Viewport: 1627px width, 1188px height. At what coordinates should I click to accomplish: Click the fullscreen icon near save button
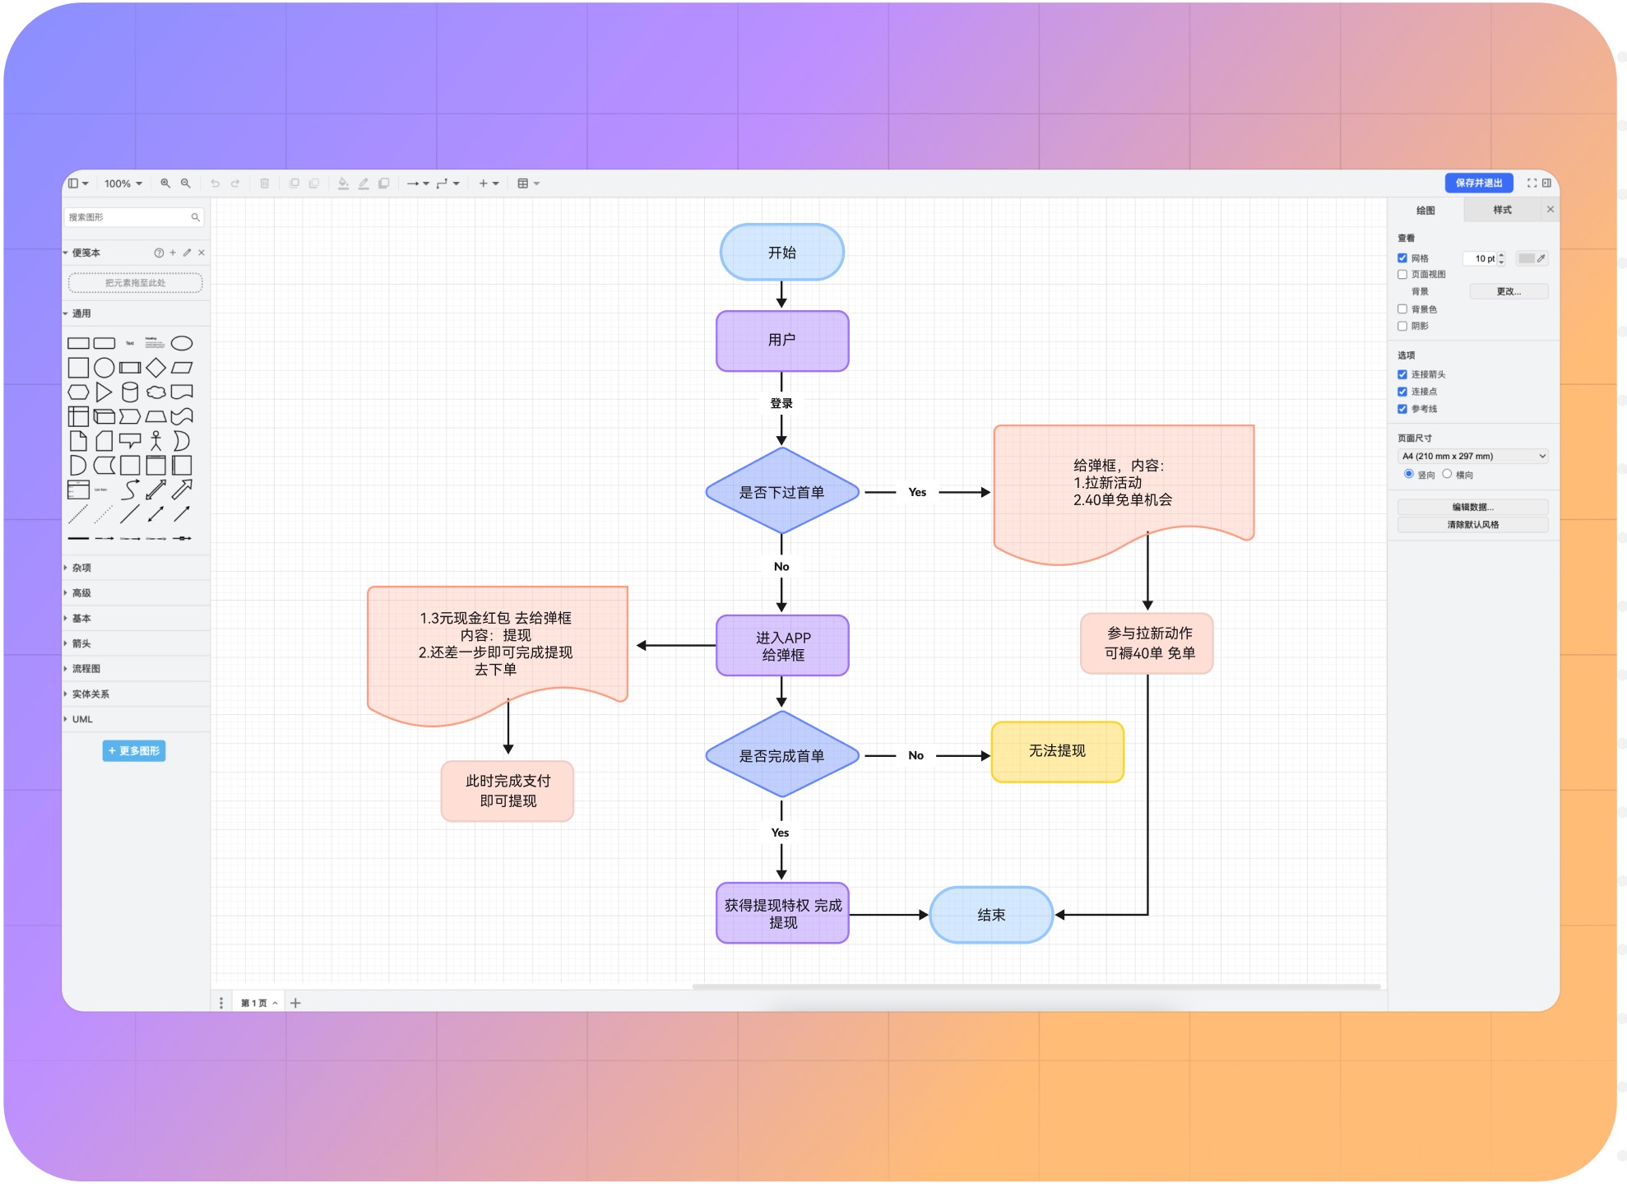1532,183
